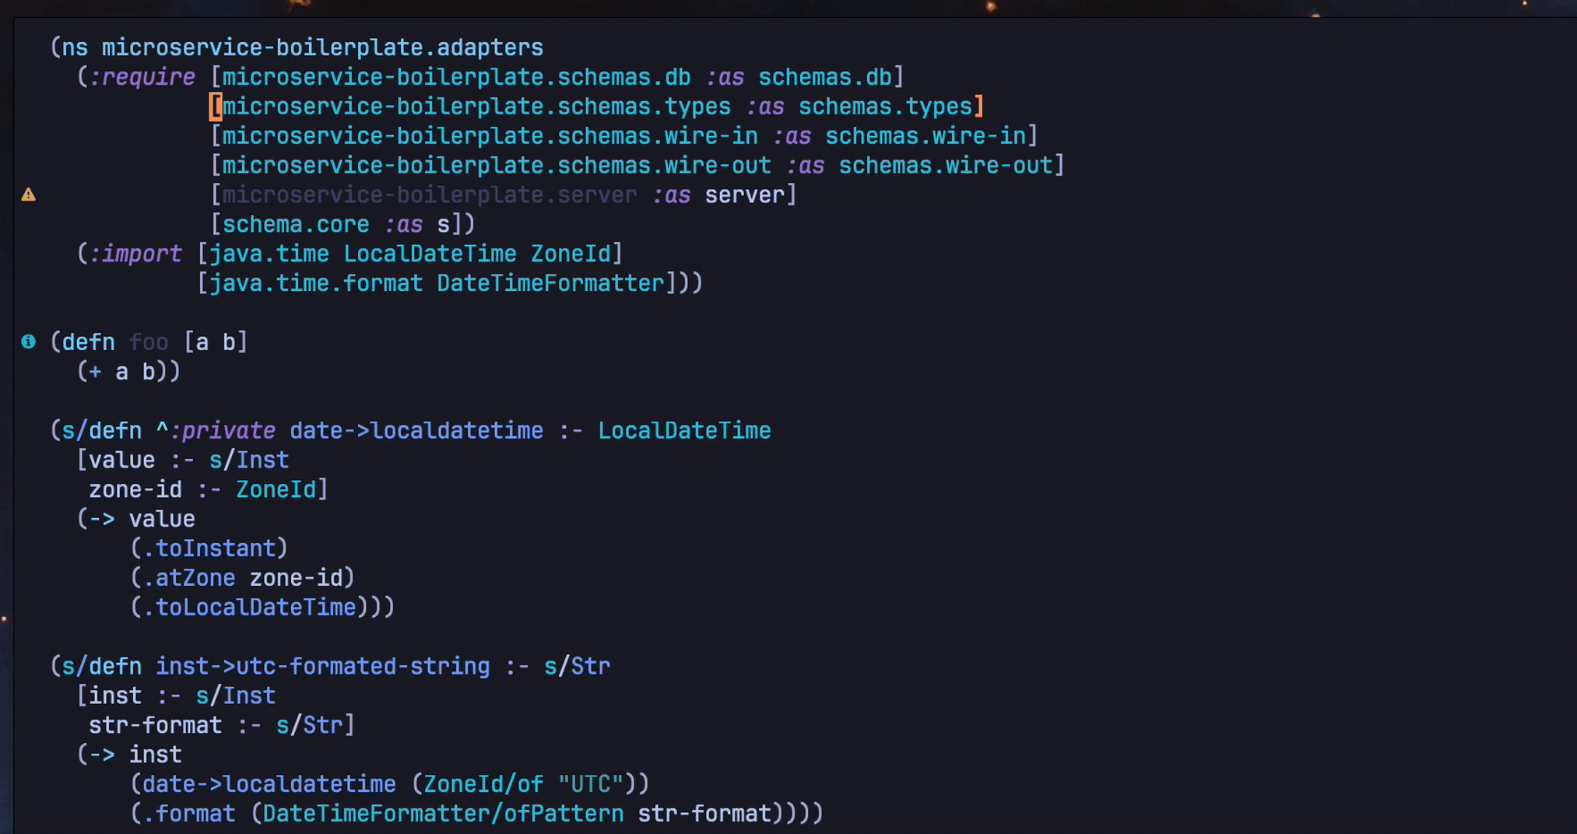Viewport: 1577px width, 834px height.
Task: Click the alias schemas.wire-out
Action: 946,166
